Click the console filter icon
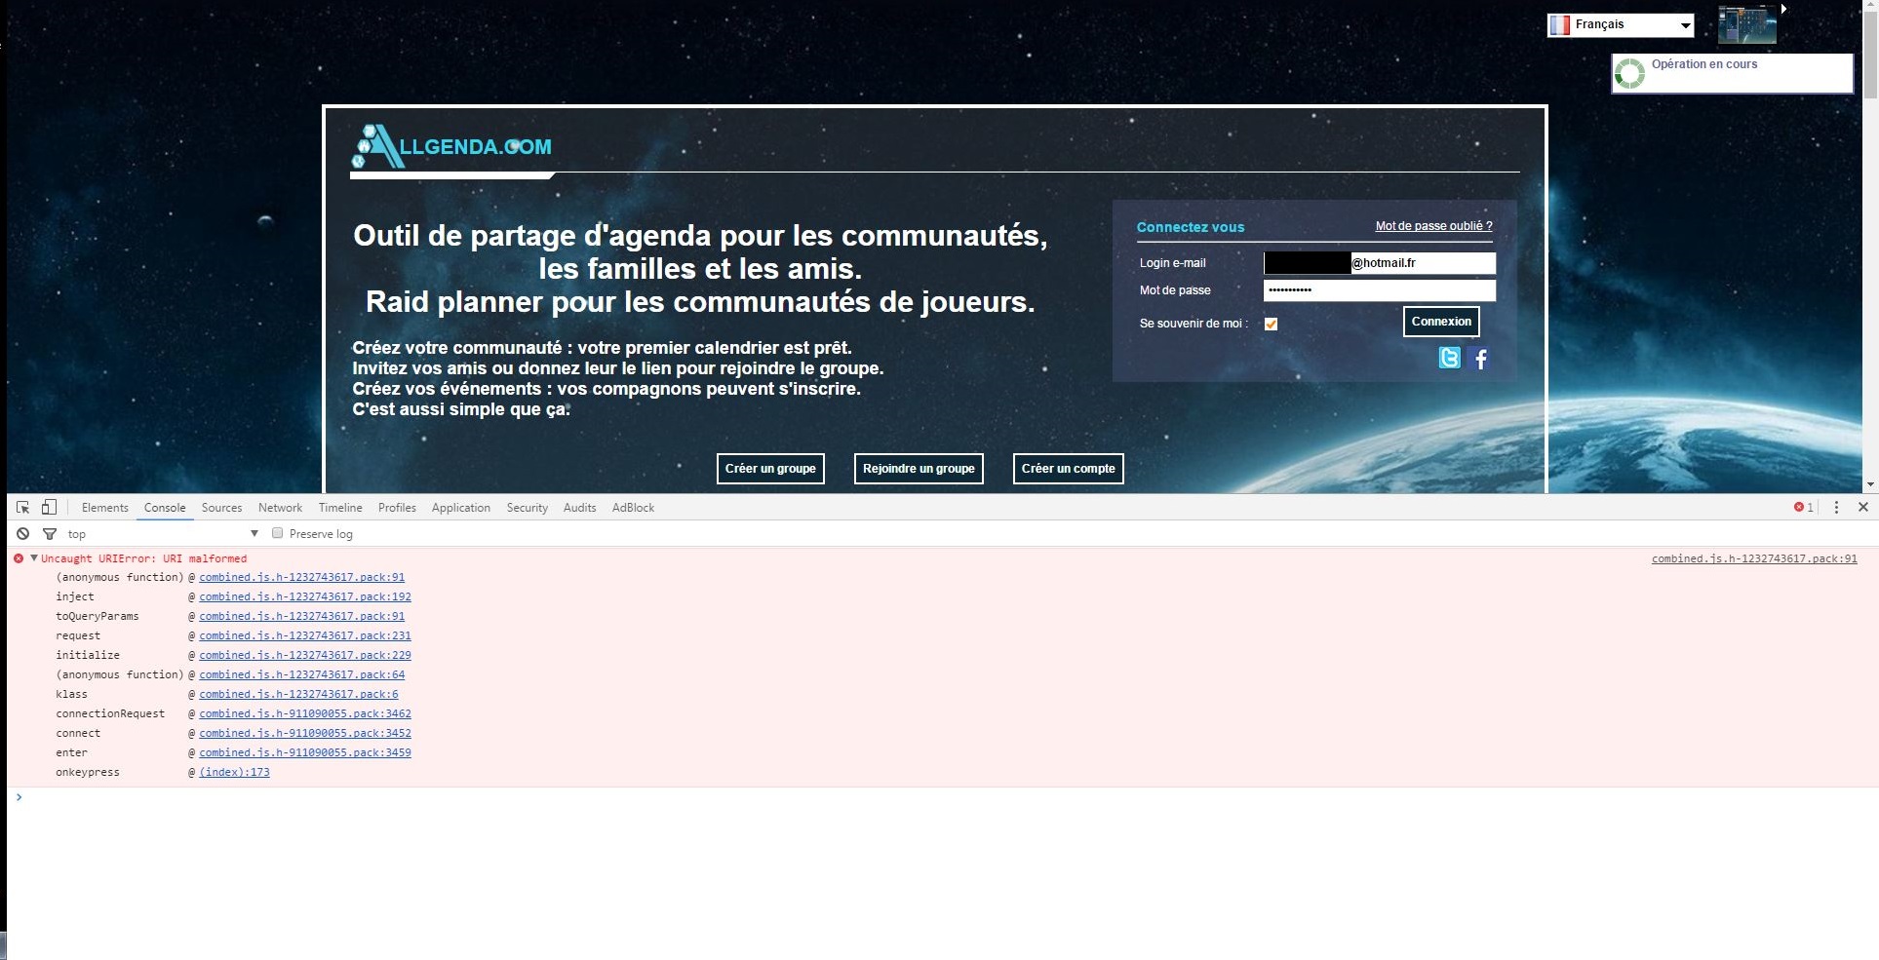 (x=50, y=533)
